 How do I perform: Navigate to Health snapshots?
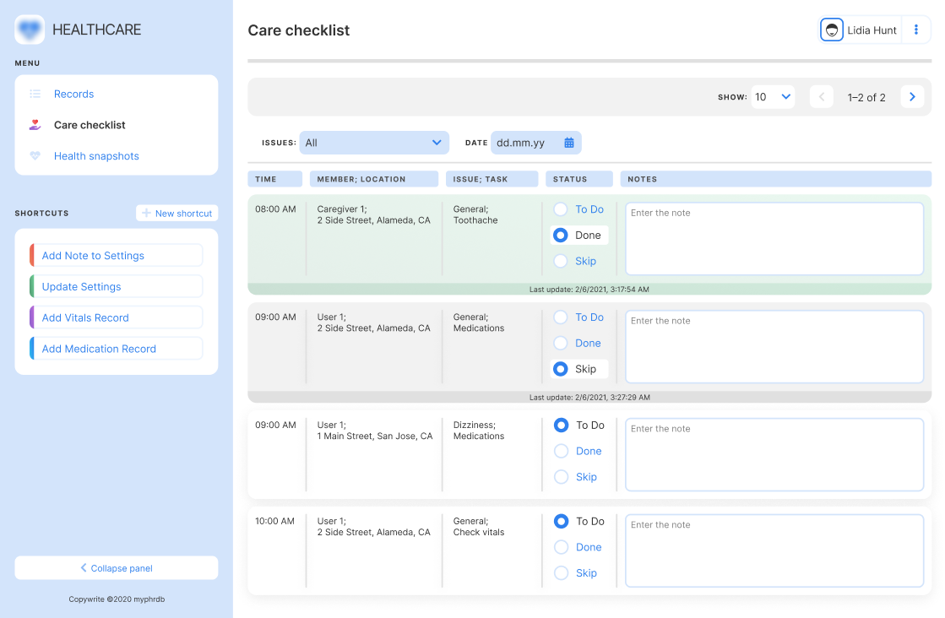tap(96, 156)
